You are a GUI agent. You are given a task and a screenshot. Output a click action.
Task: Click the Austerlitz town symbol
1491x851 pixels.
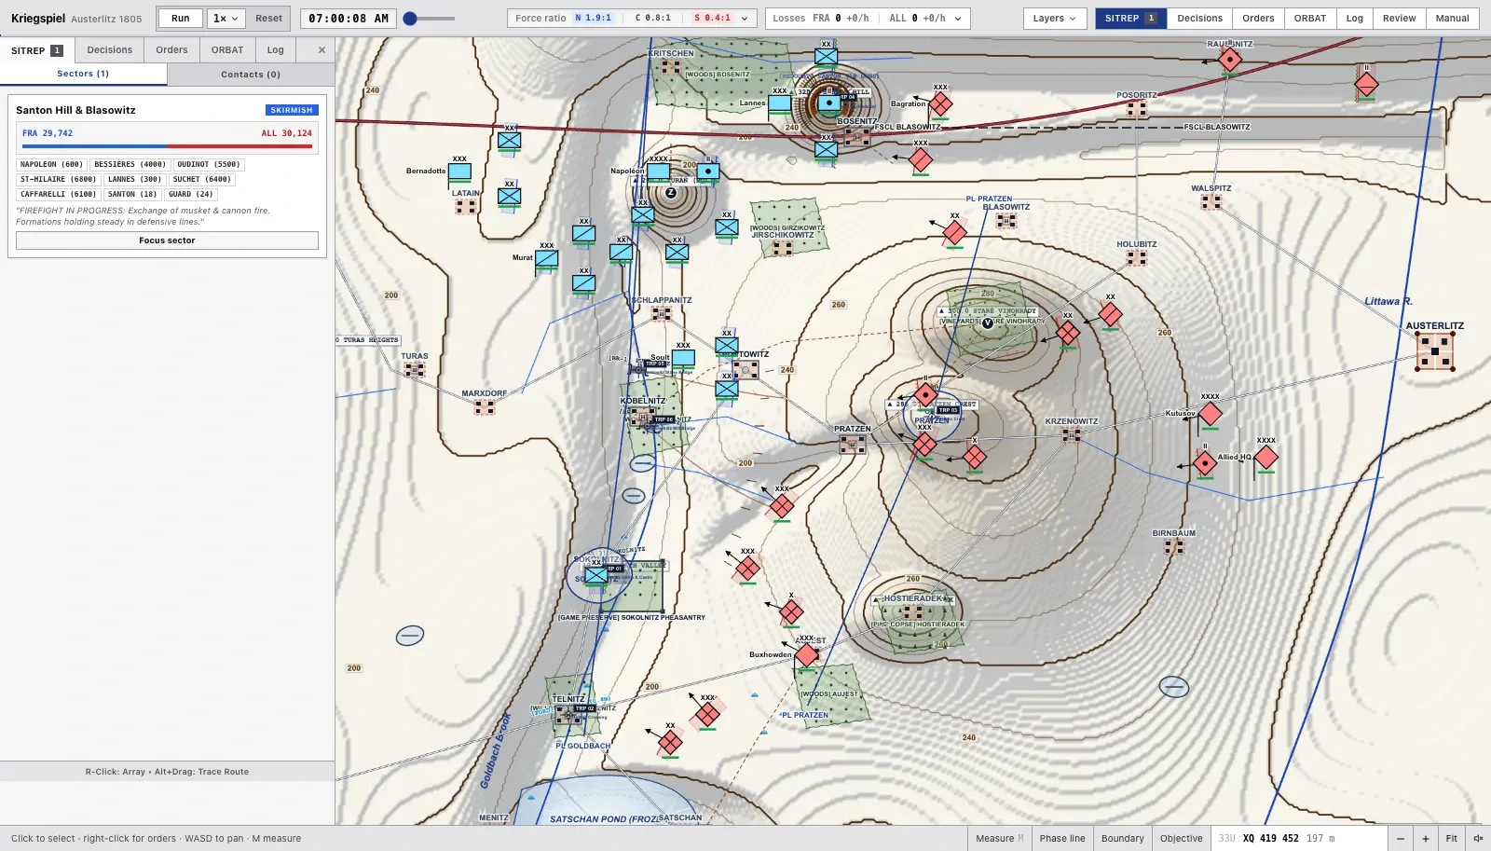(x=1435, y=351)
